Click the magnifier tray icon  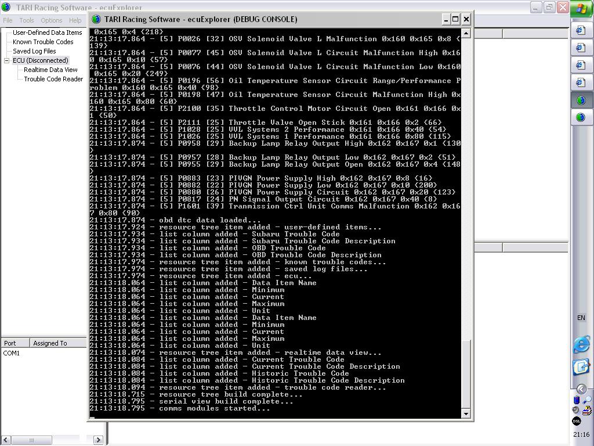click(x=587, y=400)
